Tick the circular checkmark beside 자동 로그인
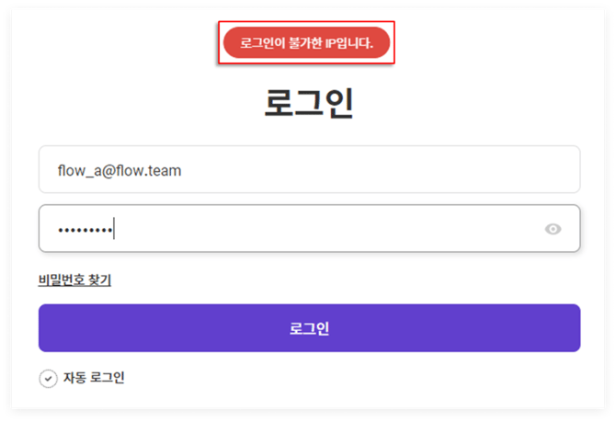Viewport: 616px width, 422px height. pos(49,378)
